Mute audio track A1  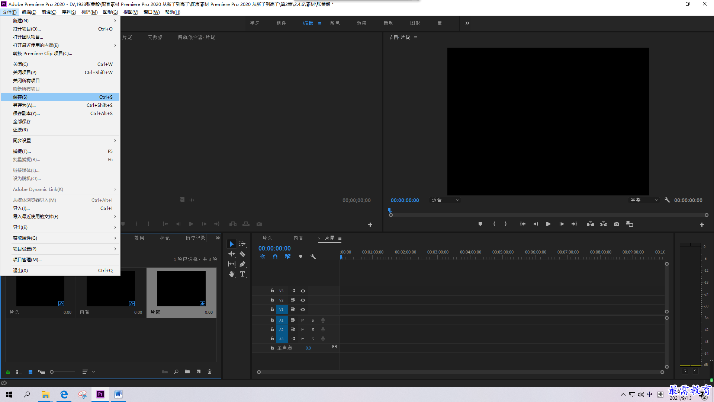pyautogui.click(x=303, y=320)
